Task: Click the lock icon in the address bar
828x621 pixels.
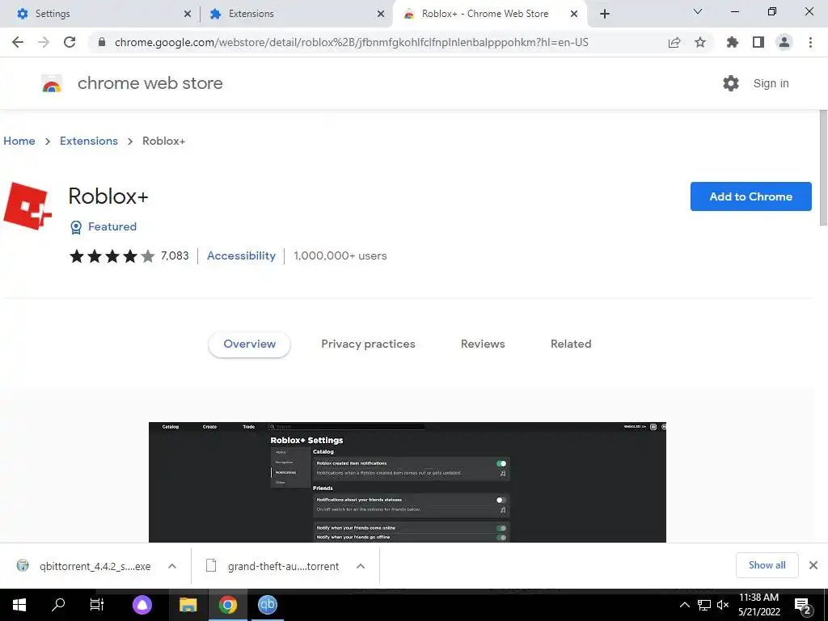Action: point(102,42)
